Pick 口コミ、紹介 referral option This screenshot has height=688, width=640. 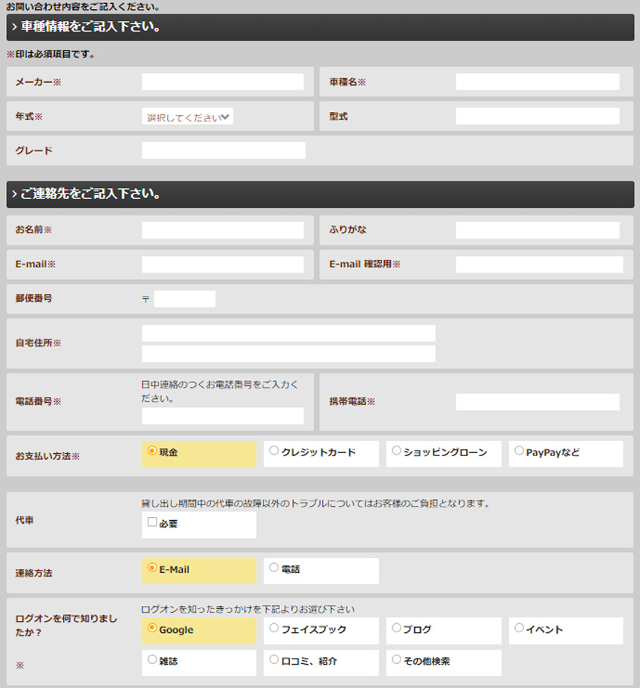coord(274,660)
